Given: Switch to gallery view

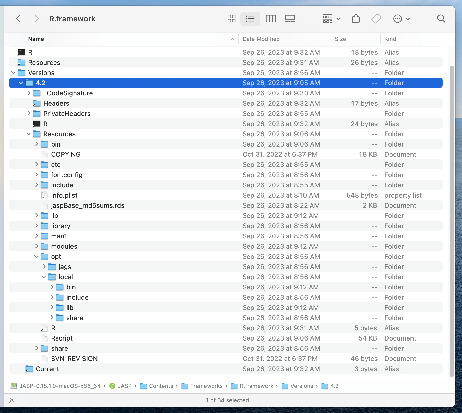Looking at the screenshot, I should click(289, 18).
